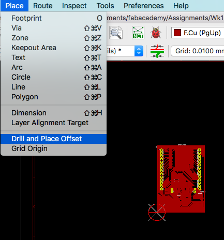Open the Place menu

14,6
